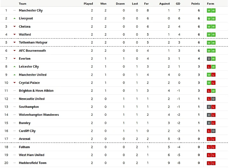
Task: Sort table by Points column header
Action: tap(195, 4)
